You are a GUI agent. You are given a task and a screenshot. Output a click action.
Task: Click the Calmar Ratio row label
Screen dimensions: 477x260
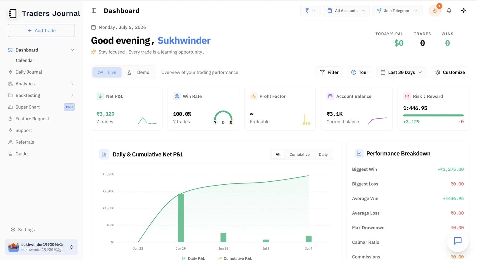(366, 242)
